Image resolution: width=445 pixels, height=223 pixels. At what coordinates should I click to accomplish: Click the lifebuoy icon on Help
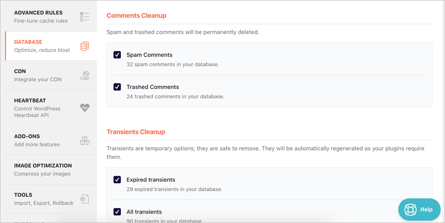point(410,210)
